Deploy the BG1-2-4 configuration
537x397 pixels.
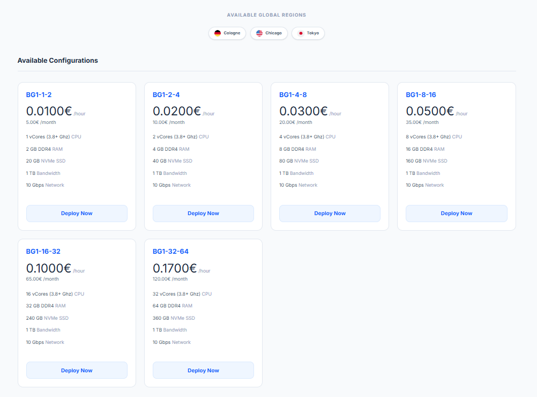(203, 214)
